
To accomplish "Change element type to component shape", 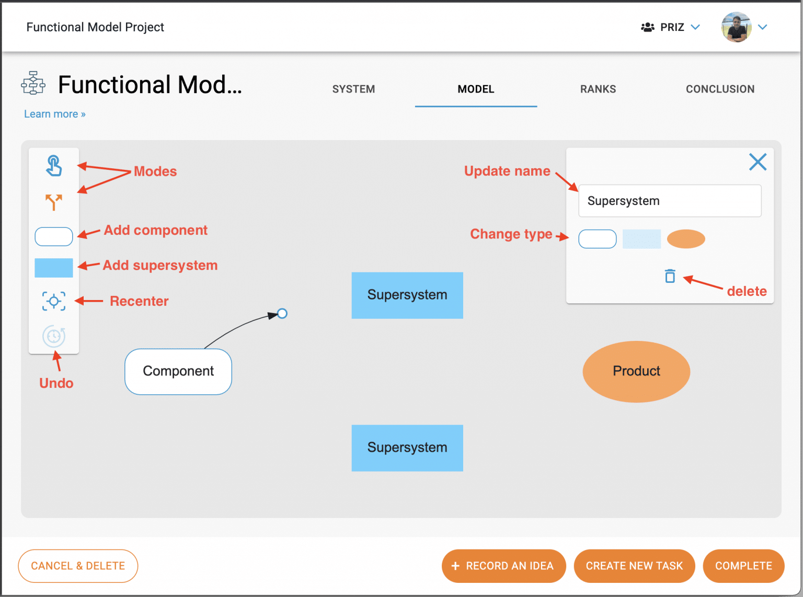I will (x=597, y=239).
